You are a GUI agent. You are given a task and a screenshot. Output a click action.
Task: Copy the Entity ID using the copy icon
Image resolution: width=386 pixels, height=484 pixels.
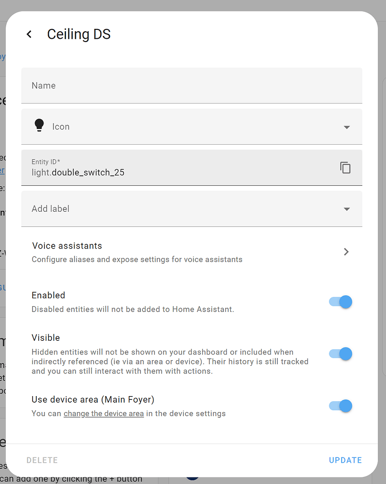[345, 167]
